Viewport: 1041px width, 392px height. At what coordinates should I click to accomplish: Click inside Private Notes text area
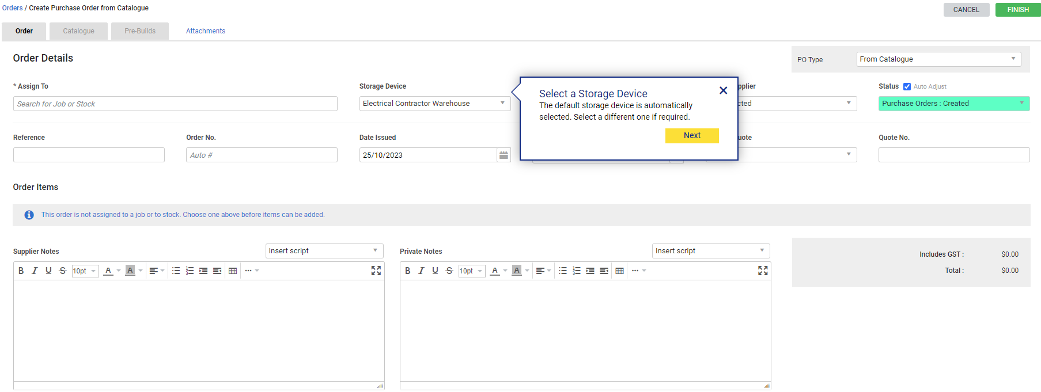coord(585,331)
